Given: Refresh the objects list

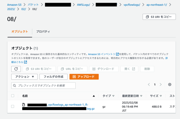Looking at the screenshot, I should [16, 69].
